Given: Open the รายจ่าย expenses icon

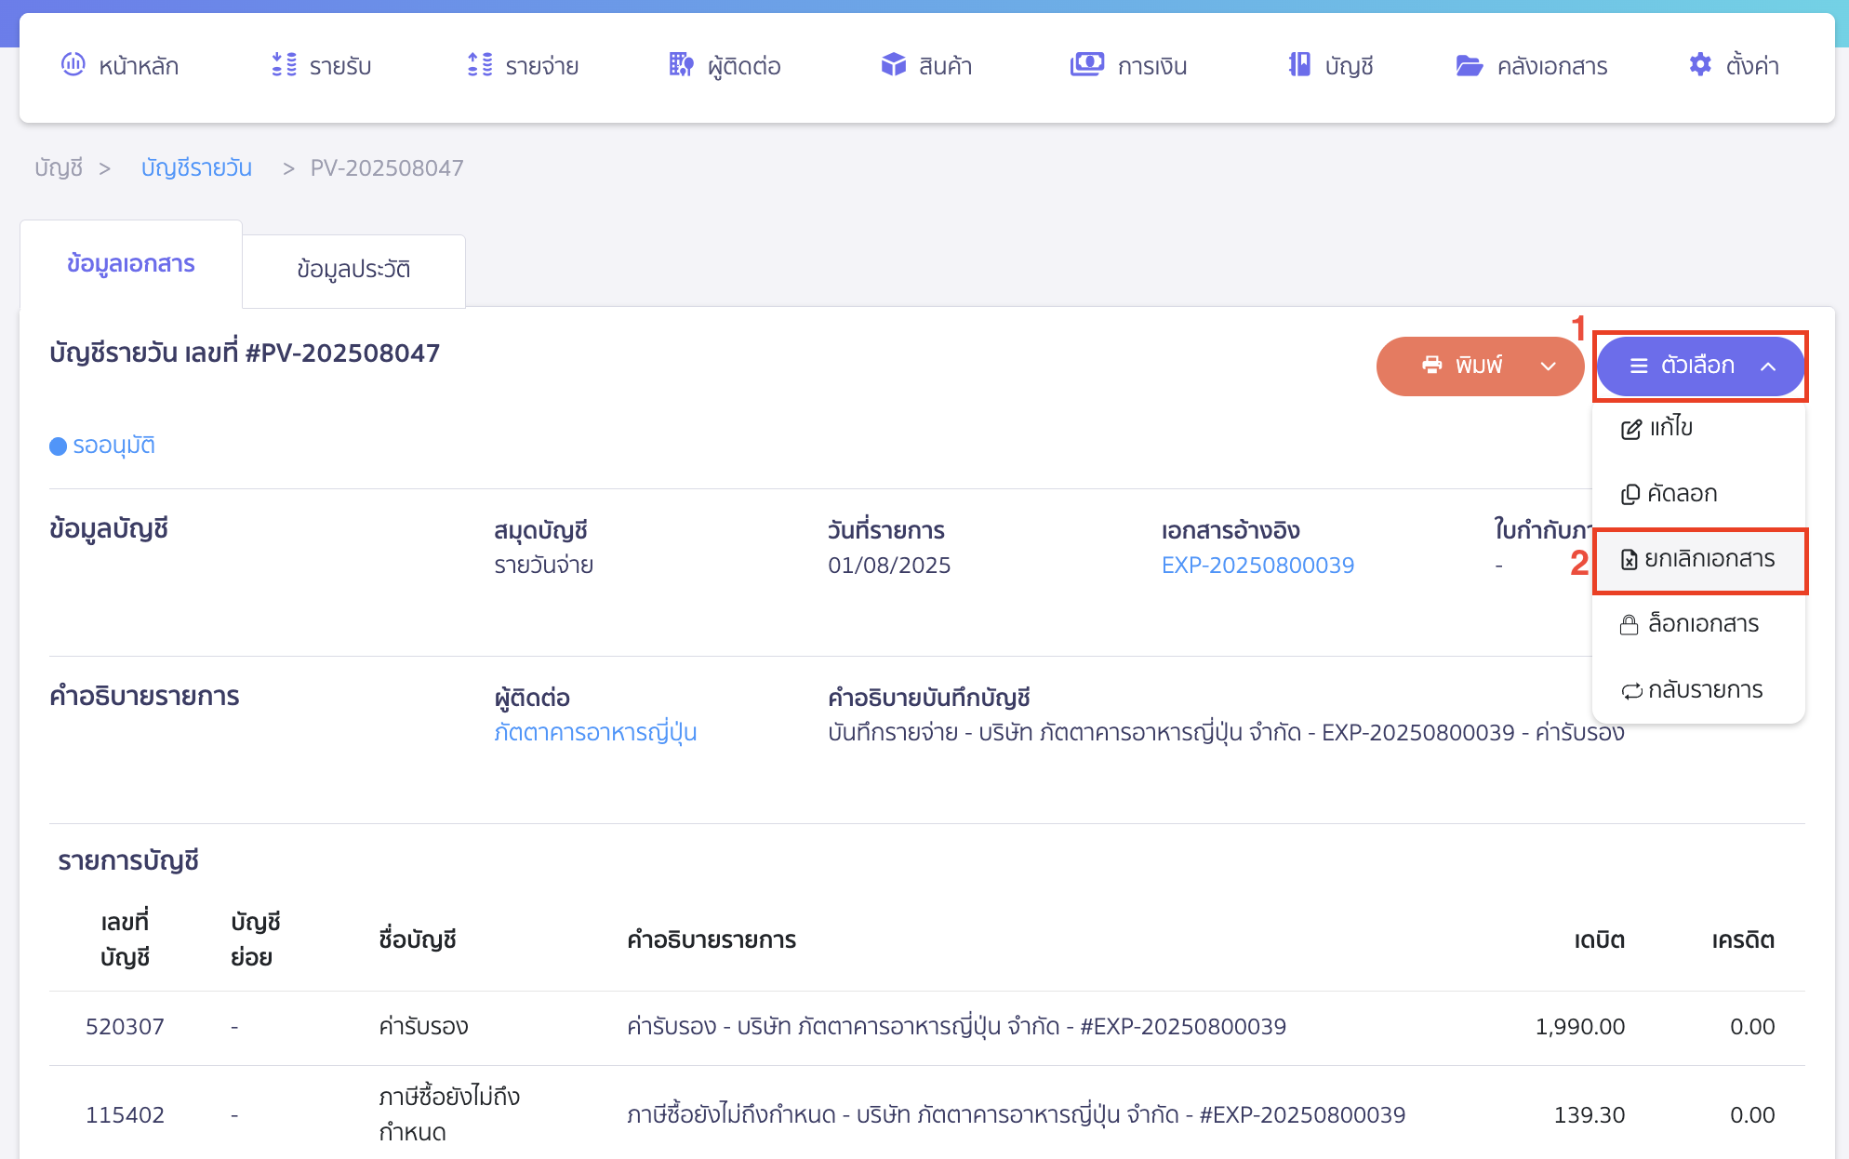Looking at the screenshot, I should point(480,65).
